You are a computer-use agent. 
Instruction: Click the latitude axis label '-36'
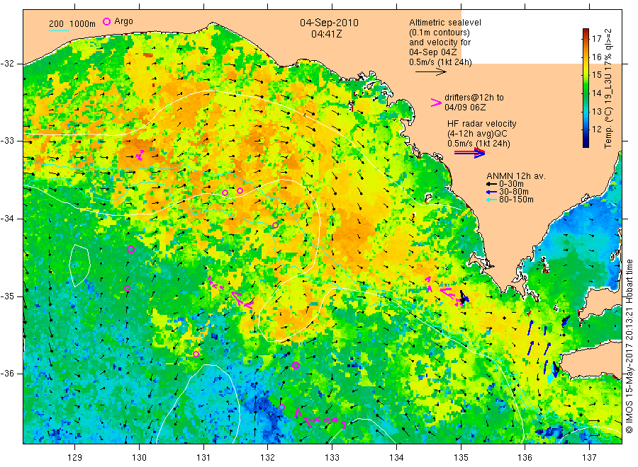click(x=7, y=374)
